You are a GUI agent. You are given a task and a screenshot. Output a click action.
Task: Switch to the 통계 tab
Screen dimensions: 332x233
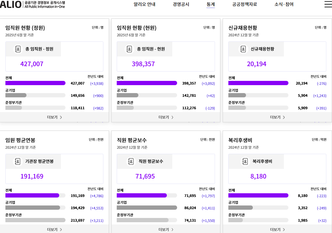click(211, 5)
